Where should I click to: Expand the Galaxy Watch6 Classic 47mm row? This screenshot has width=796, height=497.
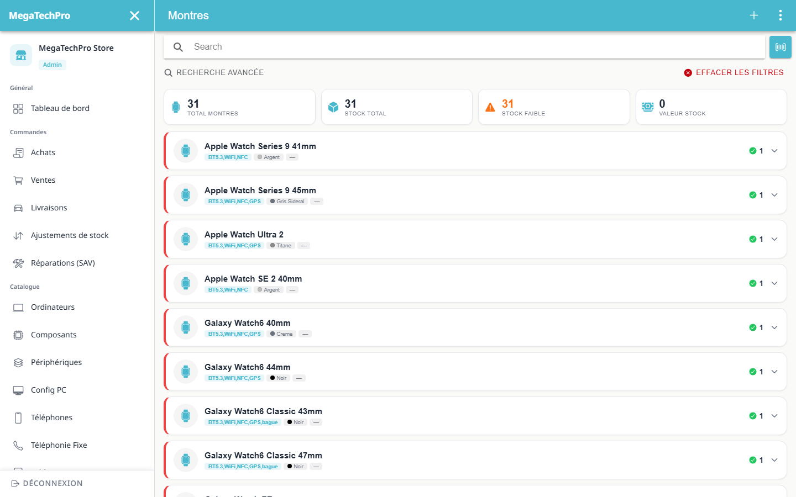coord(774,460)
